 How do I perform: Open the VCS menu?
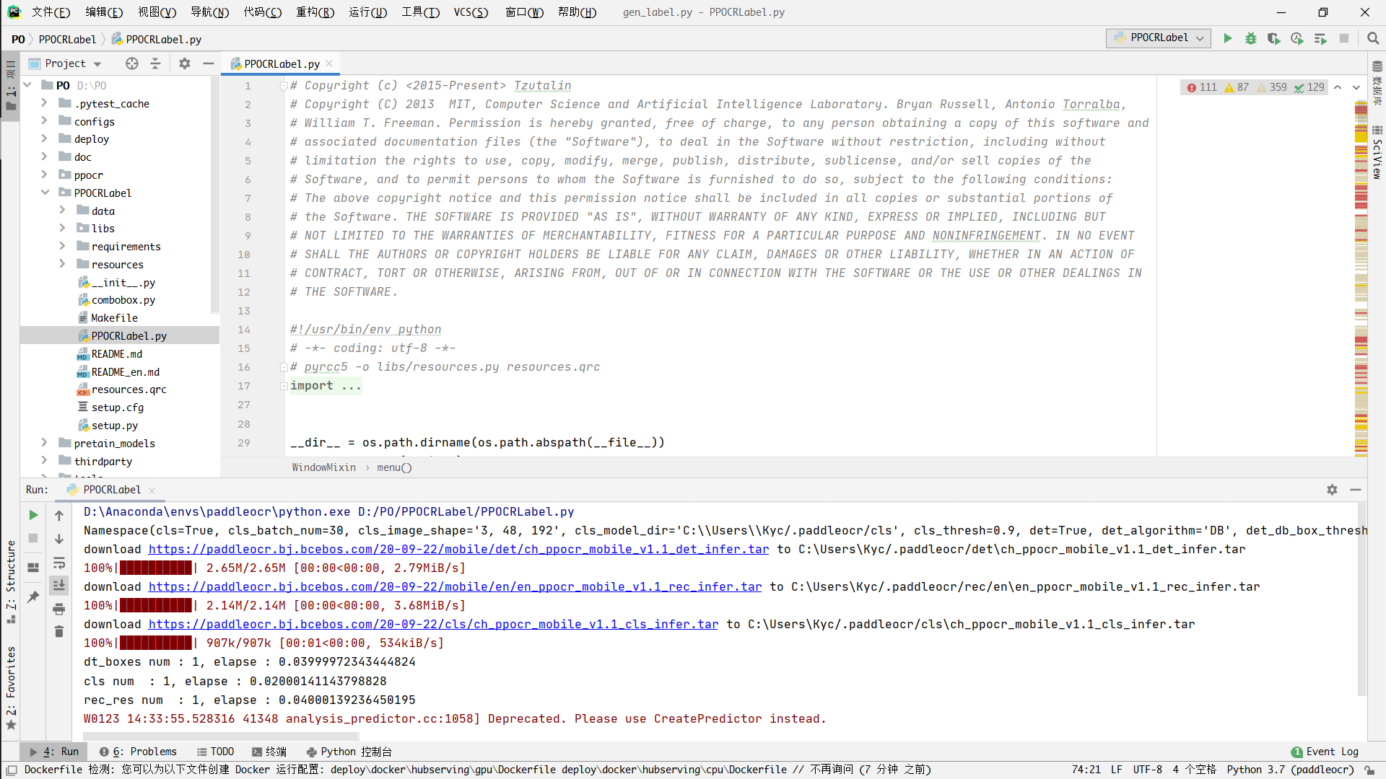click(x=471, y=12)
